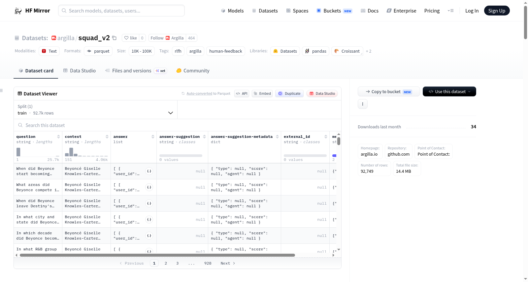Open the three-dot options menu

click(x=363, y=104)
